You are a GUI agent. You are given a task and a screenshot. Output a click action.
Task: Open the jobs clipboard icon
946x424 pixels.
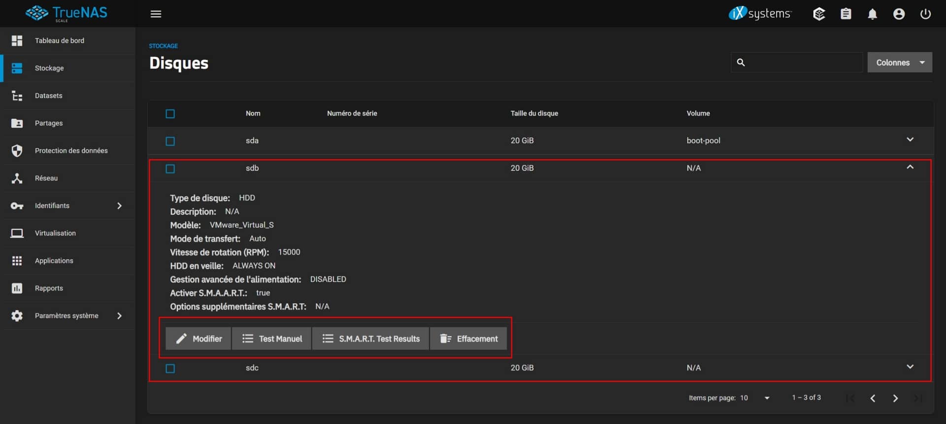(845, 14)
